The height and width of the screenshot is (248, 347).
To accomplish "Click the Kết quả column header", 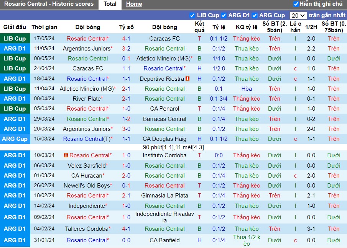I will point(199,27).
